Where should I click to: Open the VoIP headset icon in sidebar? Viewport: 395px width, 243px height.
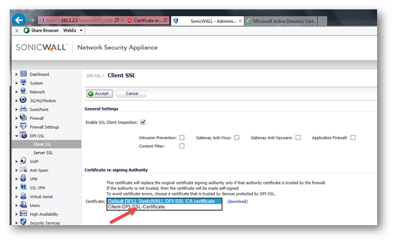tap(23, 160)
